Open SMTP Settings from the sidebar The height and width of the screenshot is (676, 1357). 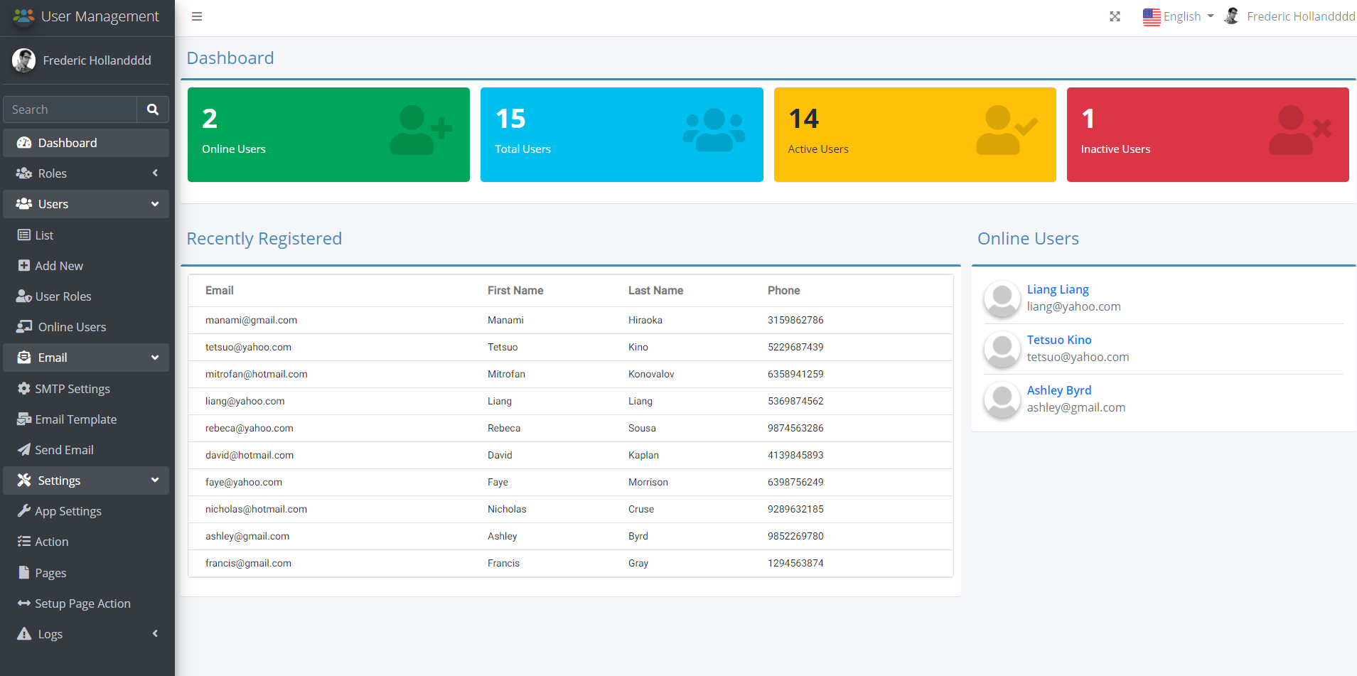coord(73,389)
